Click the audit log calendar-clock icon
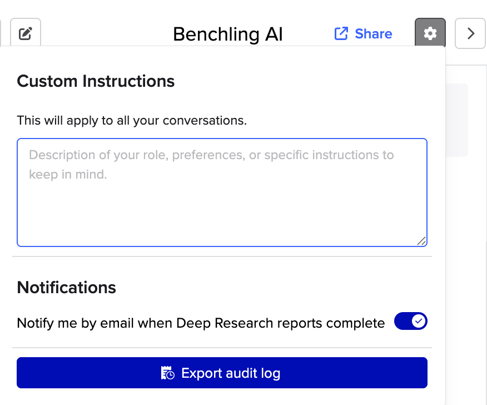This screenshot has width=487, height=405. 168,373
